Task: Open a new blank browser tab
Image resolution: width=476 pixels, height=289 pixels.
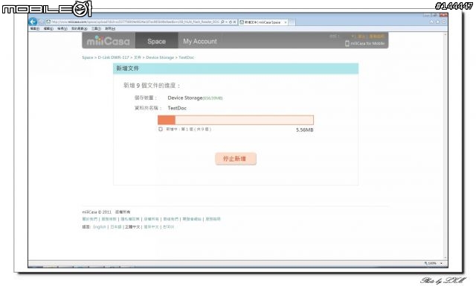Action: pos(292,22)
